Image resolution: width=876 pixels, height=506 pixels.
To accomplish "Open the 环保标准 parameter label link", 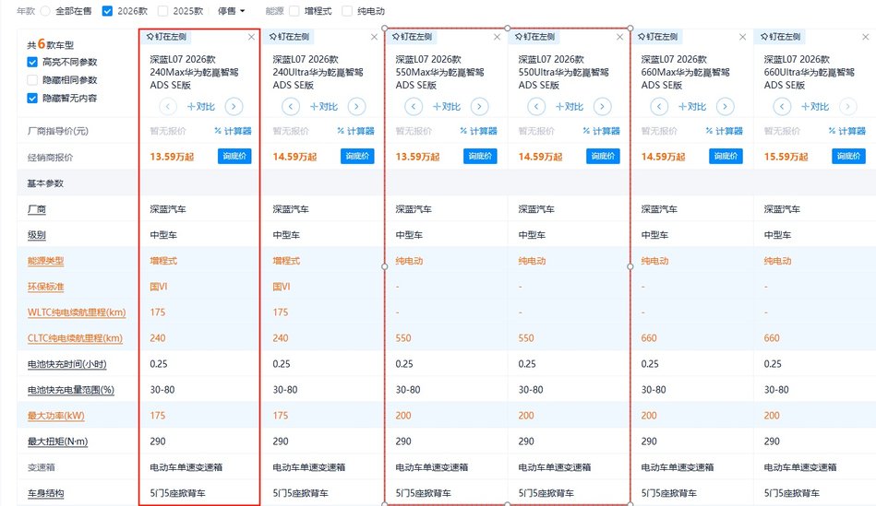I will point(46,287).
